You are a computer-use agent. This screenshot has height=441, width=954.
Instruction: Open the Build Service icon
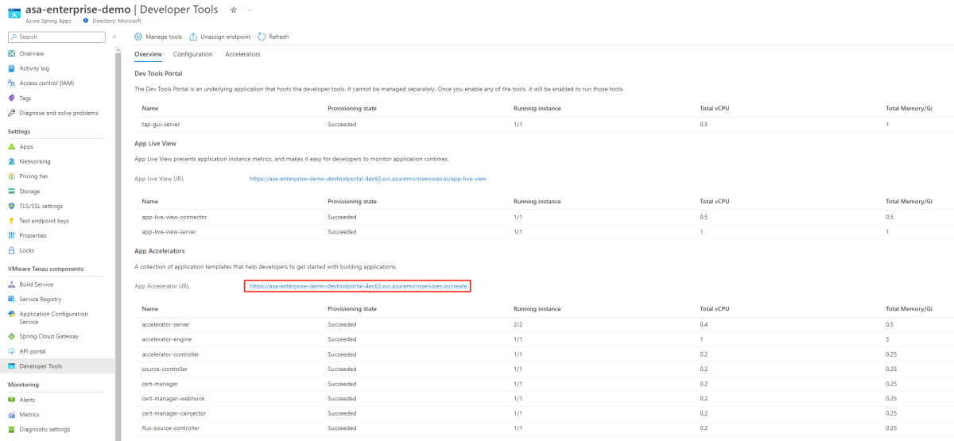[11, 284]
